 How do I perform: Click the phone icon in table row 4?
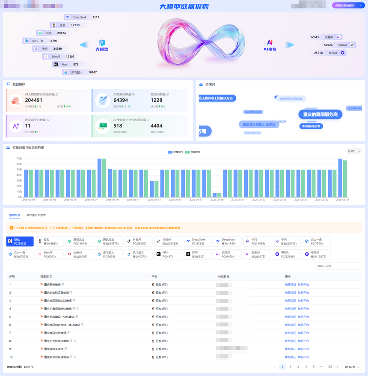click(77, 308)
